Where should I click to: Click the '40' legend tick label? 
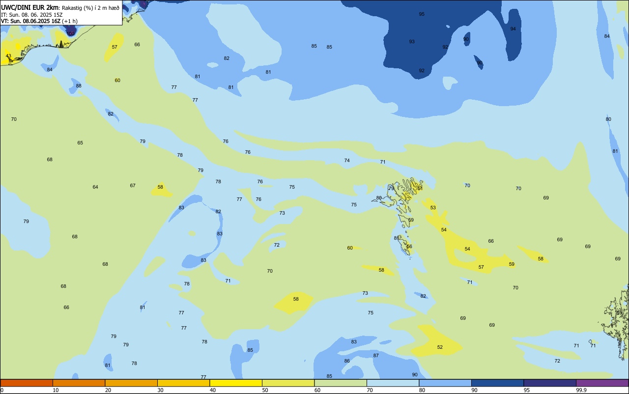click(213, 390)
